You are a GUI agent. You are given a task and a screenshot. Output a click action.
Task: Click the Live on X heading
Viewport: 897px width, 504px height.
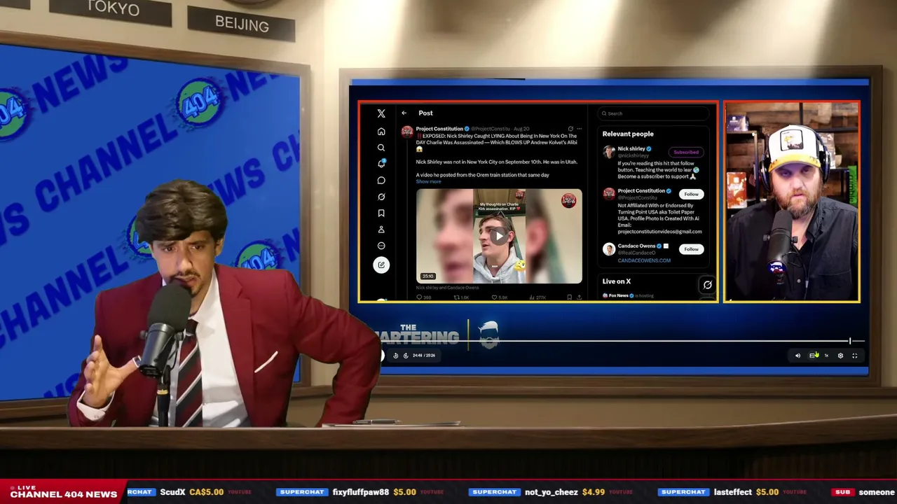[x=617, y=281]
